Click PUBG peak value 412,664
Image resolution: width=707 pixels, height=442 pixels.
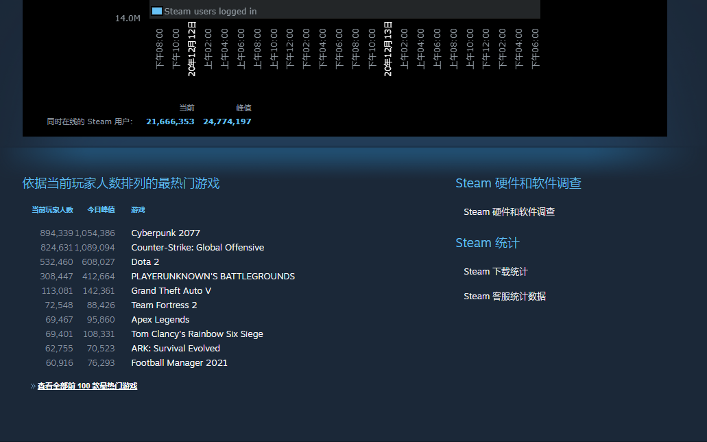click(x=98, y=277)
